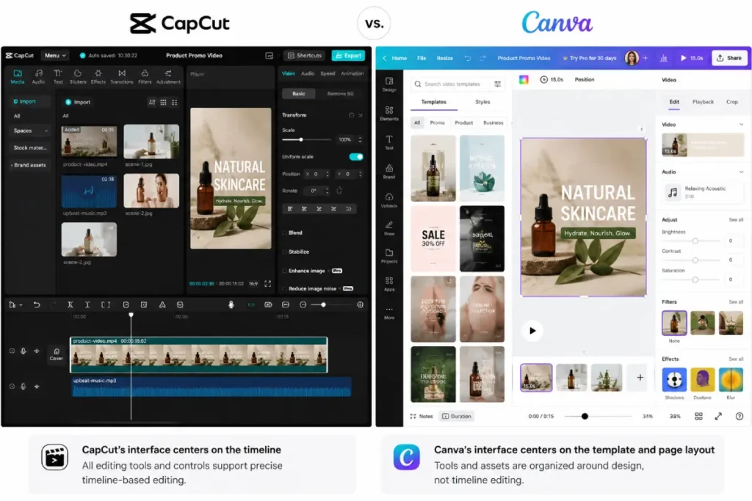This screenshot has width=752, height=501.
Task: Open CapCut 16:9 aspect ratio selector
Action: click(253, 284)
